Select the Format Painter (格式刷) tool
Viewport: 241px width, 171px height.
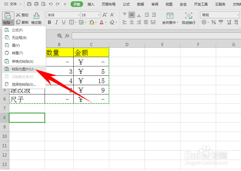(x=36, y=19)
